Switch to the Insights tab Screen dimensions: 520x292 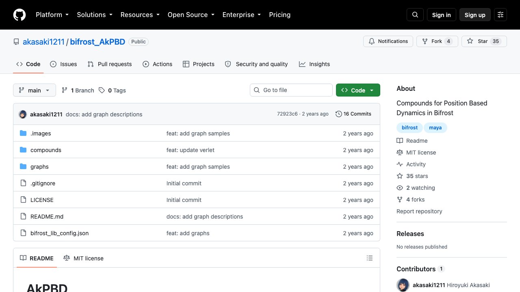[x=314, y=64]
